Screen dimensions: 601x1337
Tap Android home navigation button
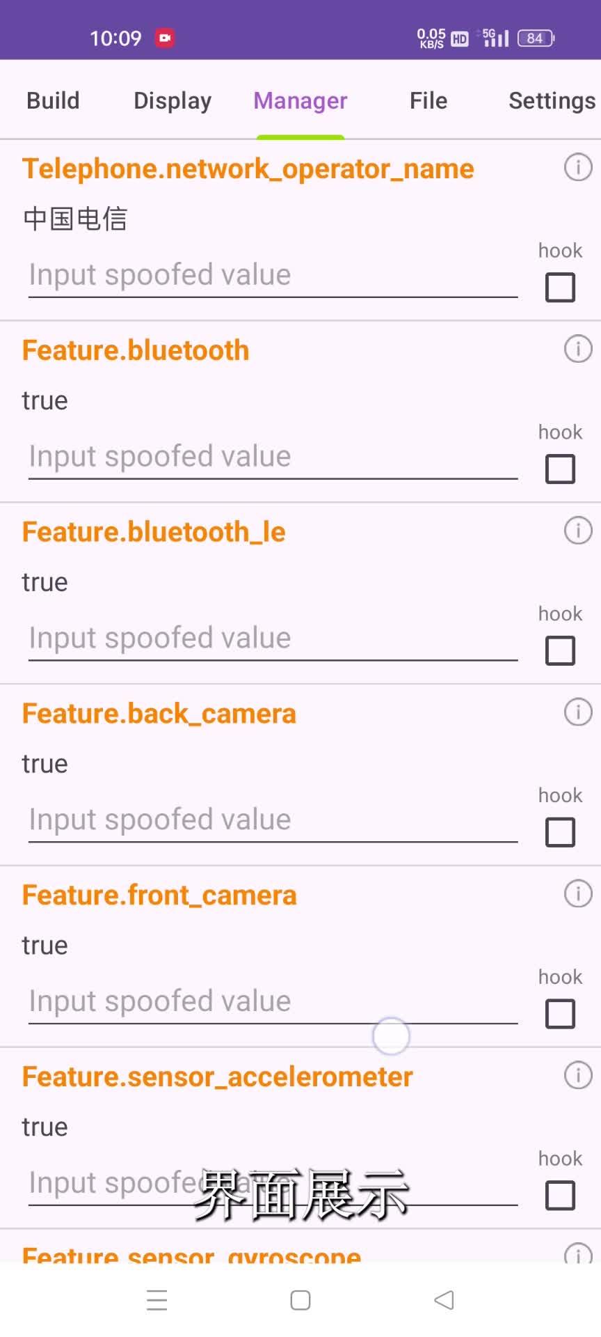click(x=300, y=1300)
